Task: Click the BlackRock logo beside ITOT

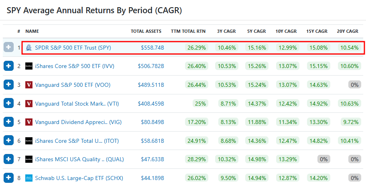Action: tap(29, 141)
